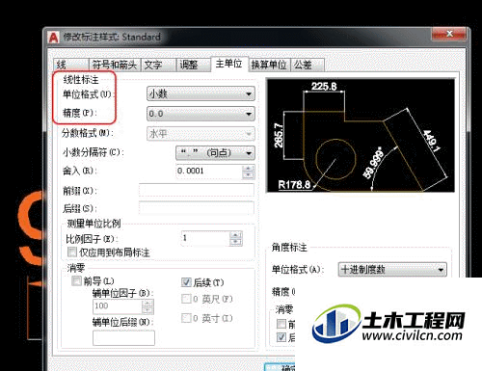This screenshot has height=371, width=482.
Task: Toggle the 前导 zero suppression checkbox
Action: coord(76,281)
